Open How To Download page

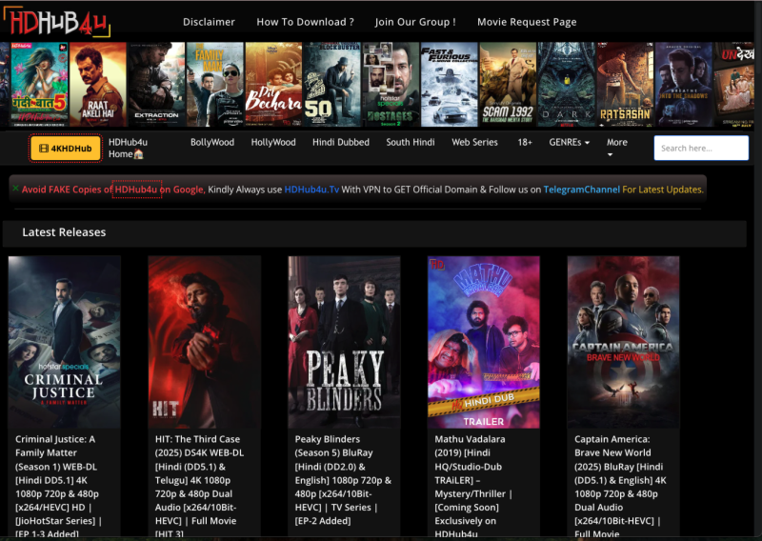coord(305,22)
